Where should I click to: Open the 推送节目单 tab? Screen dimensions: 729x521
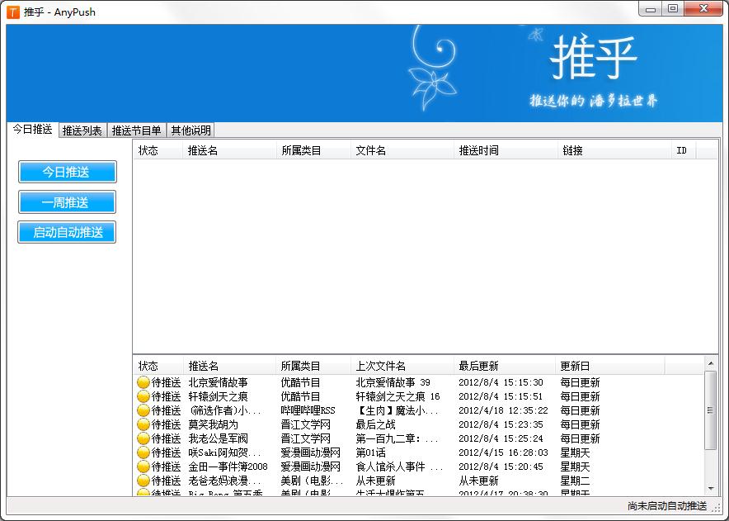(135, 130)
